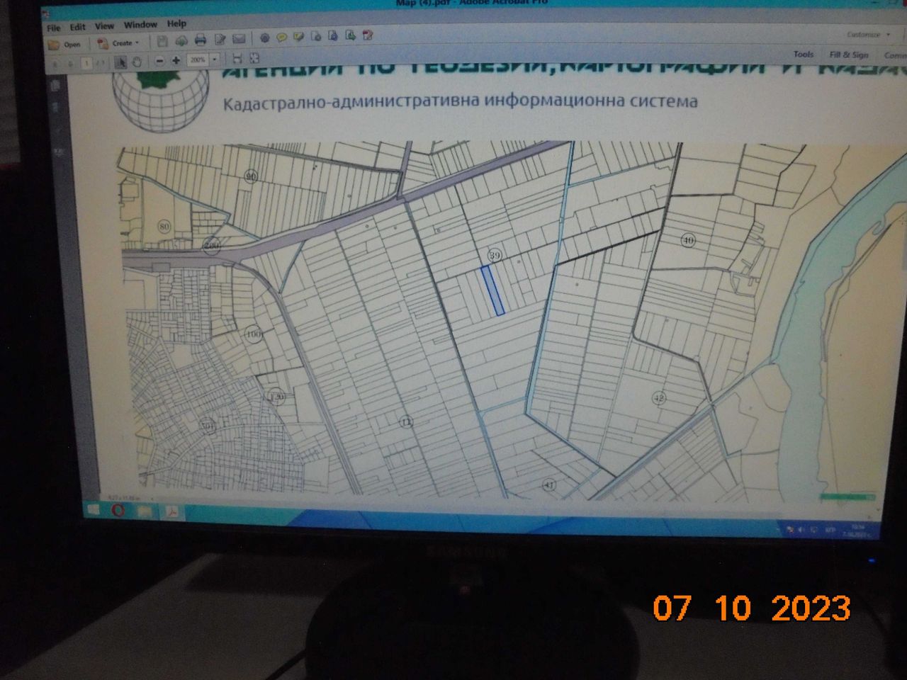Expand the Create dropdown
Viewport: 907px width, 680px height.
[119, 43]
